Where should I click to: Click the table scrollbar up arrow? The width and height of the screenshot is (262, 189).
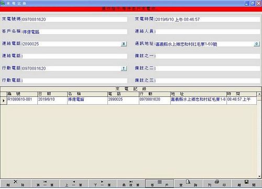tap(259, 94)
